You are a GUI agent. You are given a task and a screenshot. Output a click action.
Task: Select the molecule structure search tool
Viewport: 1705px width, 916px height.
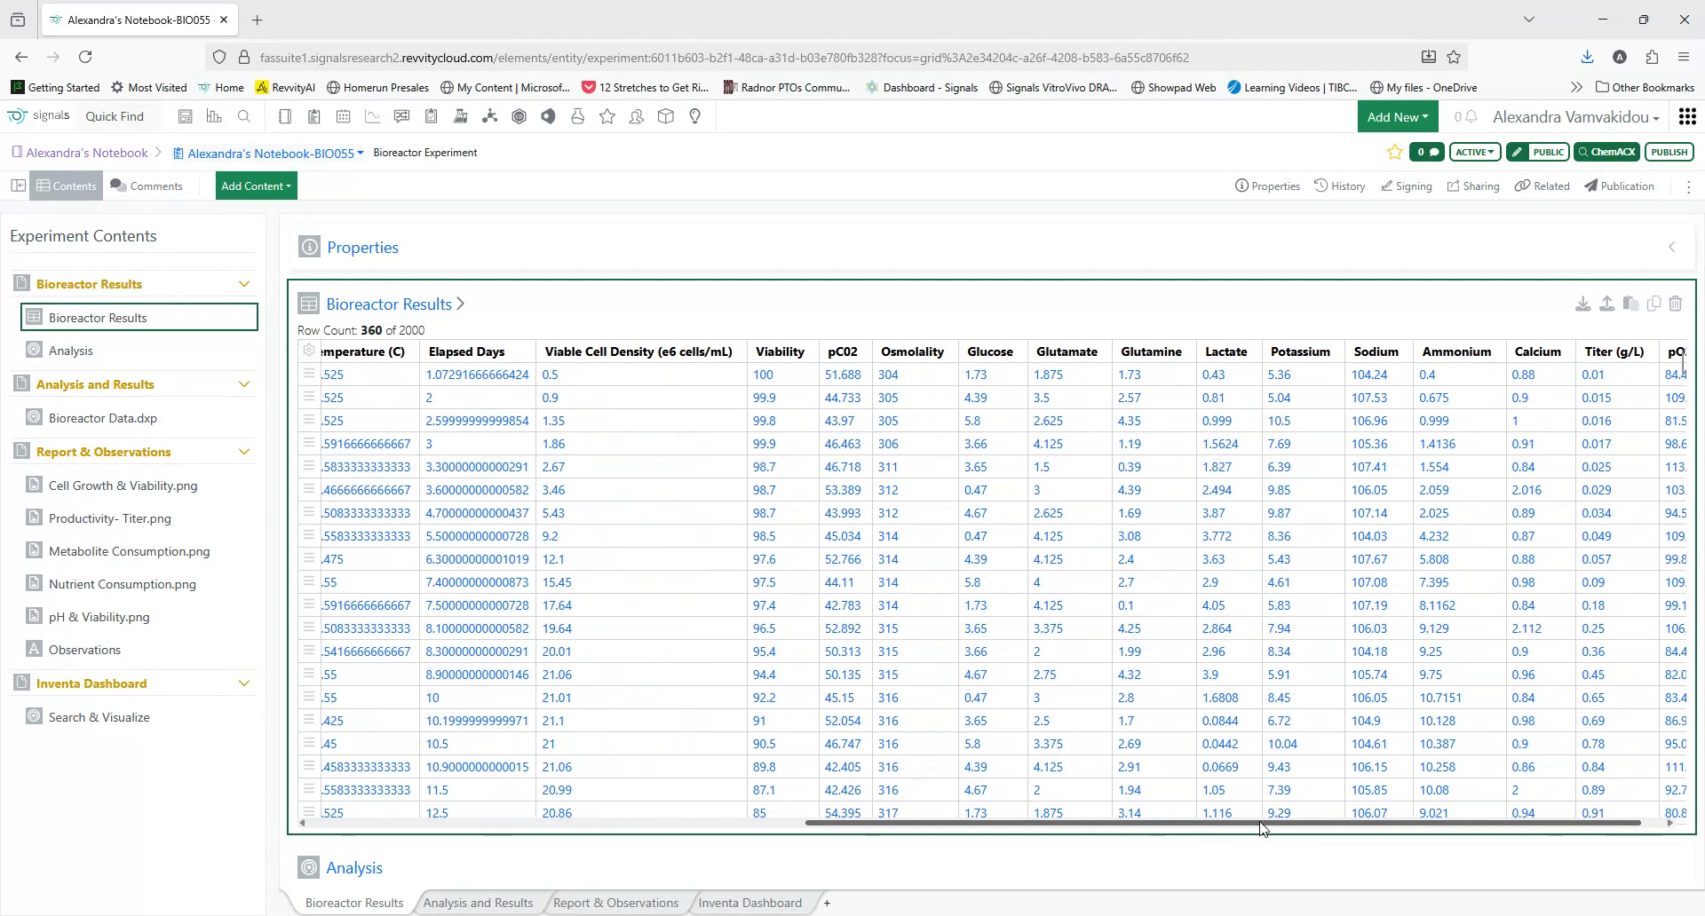tap(490, 116)
